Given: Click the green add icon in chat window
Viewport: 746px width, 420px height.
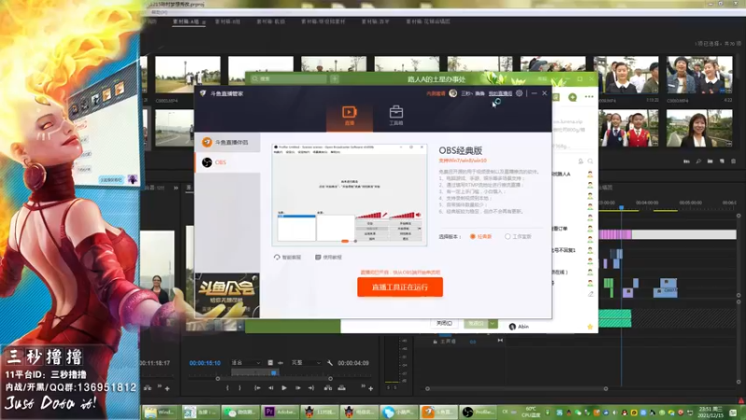Looking at the screenshot, I should [x=573, y=97].
